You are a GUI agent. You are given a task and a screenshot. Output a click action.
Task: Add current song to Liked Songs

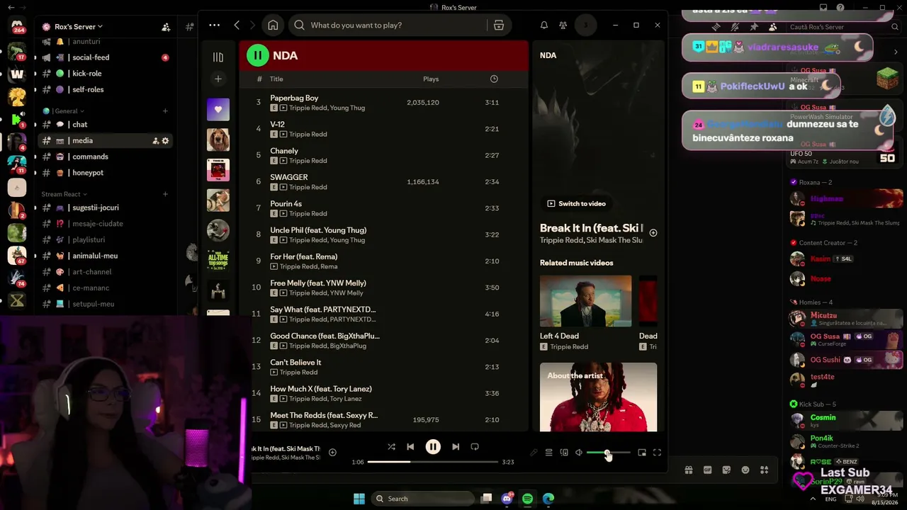coord(332,453)
